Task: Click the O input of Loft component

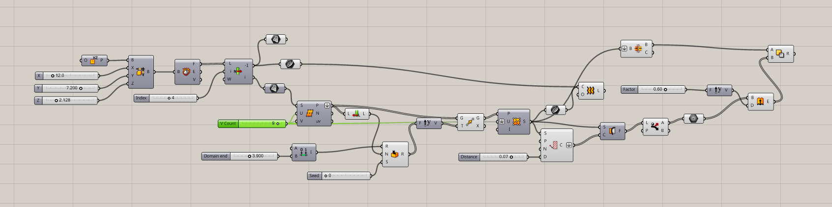Action: click(x=583, y=95)
